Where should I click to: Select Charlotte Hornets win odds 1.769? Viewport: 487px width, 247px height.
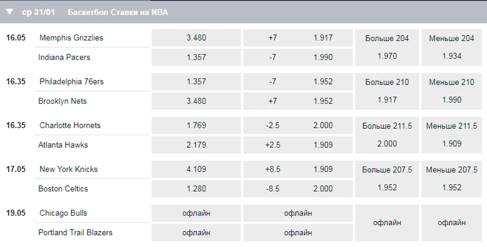(x=196, y=125)
